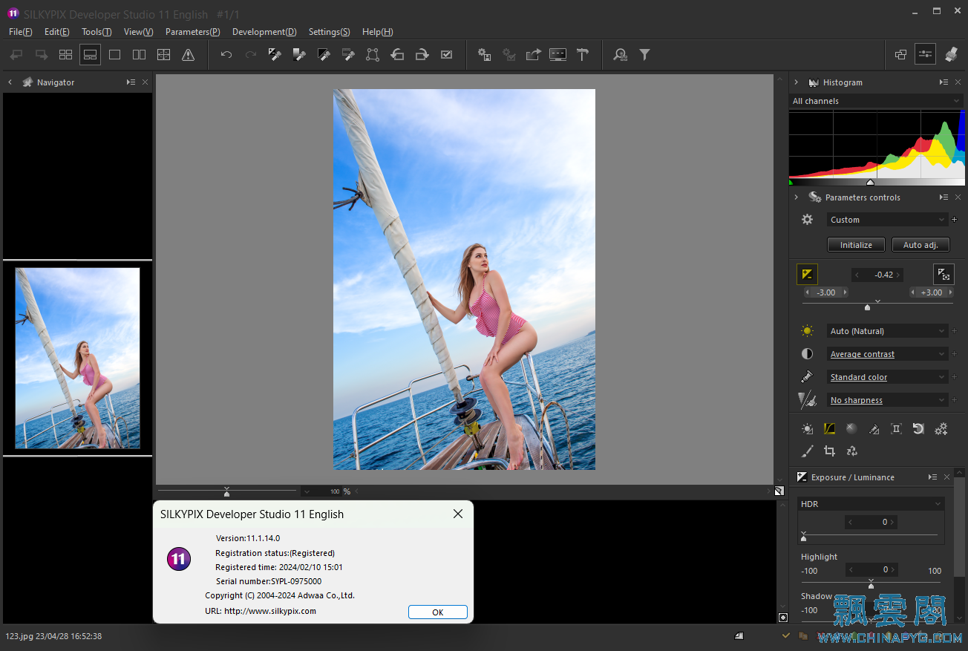
Task: Open the tone curve sub-control icon
Action: 830,428
